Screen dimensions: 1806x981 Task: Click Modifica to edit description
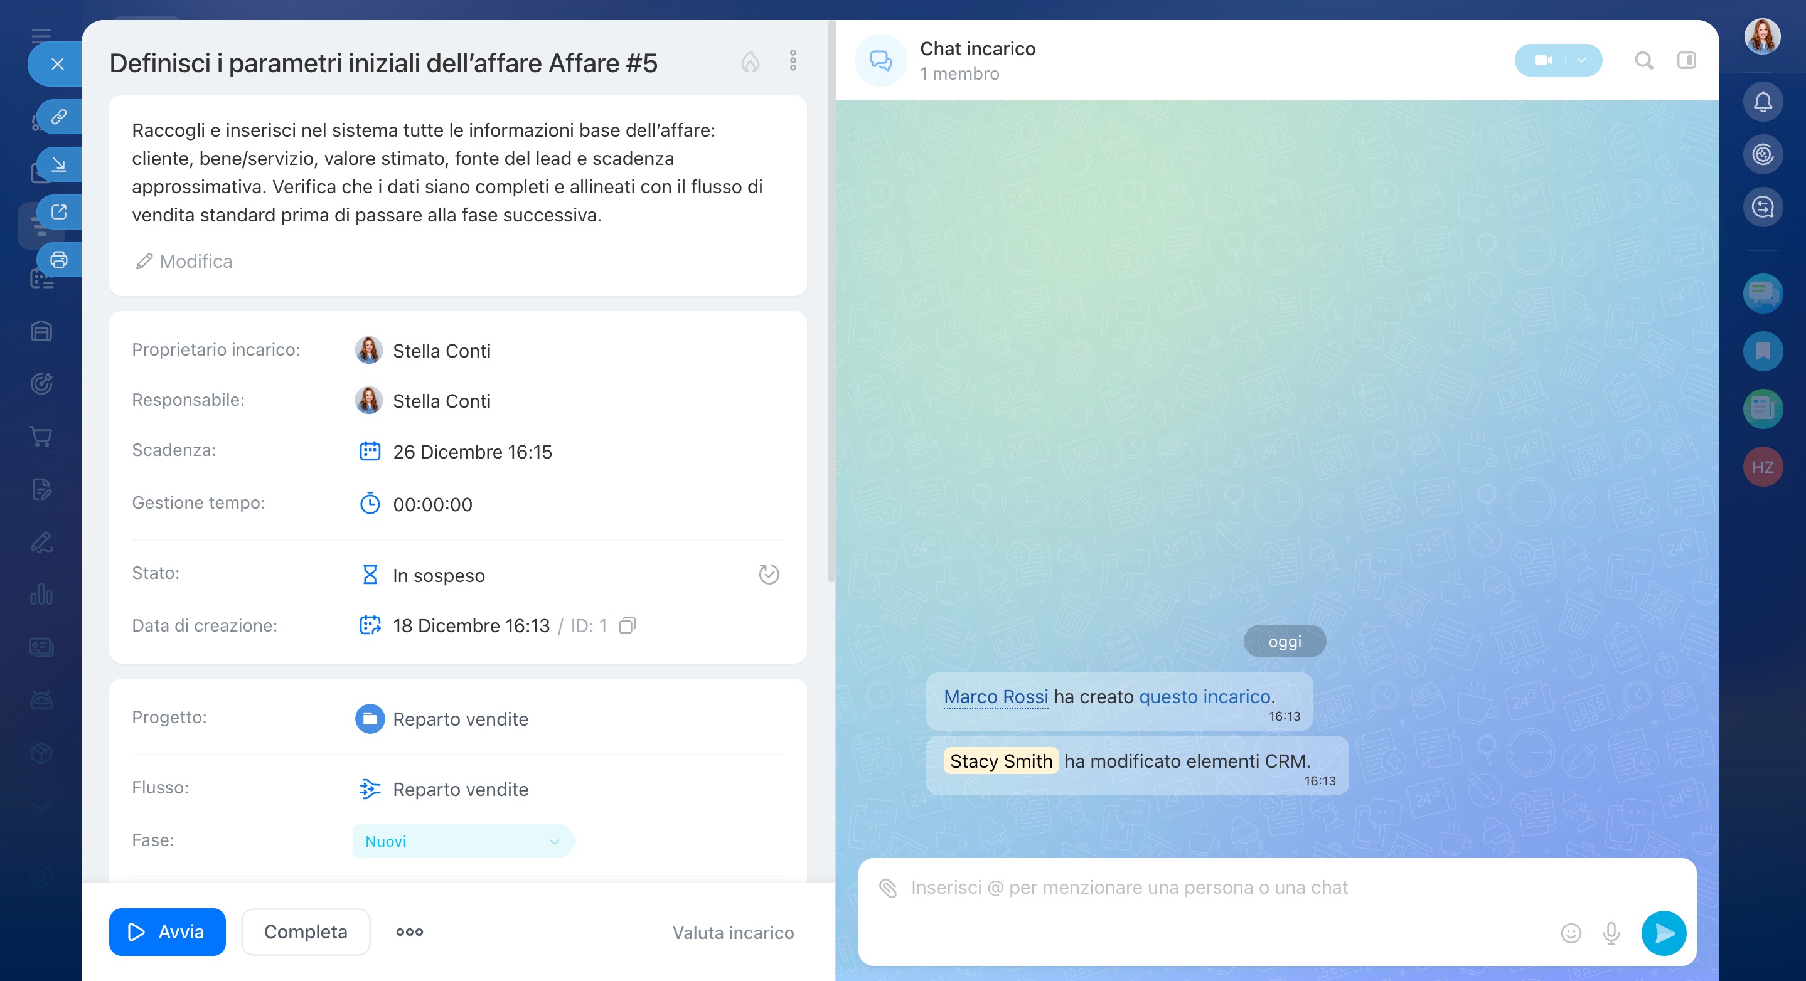coord(184,262)
